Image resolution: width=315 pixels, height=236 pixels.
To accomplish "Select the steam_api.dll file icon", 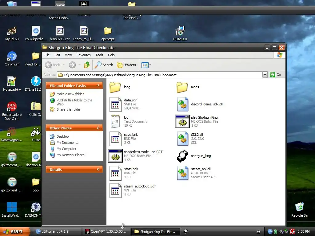I will coord(182,173).
